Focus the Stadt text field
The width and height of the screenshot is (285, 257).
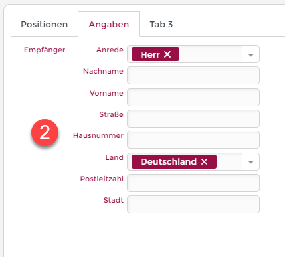click(x=193, y=204)
